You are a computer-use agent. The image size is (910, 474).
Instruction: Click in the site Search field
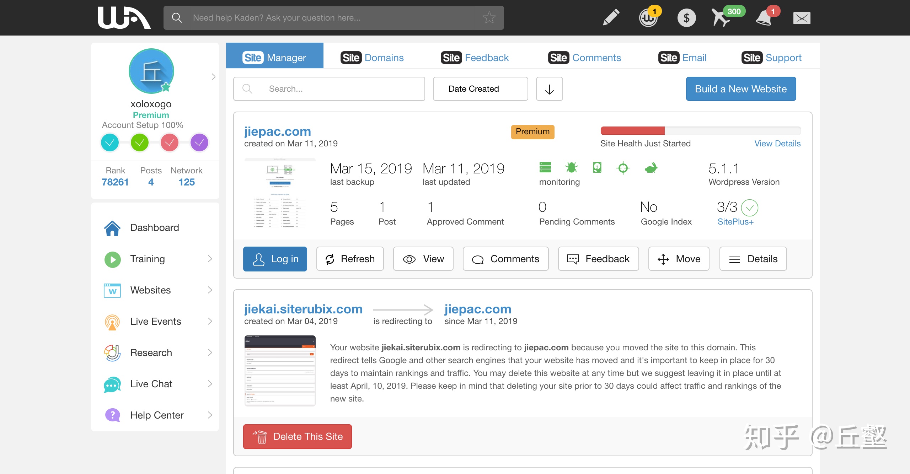(x=329, y=89)
